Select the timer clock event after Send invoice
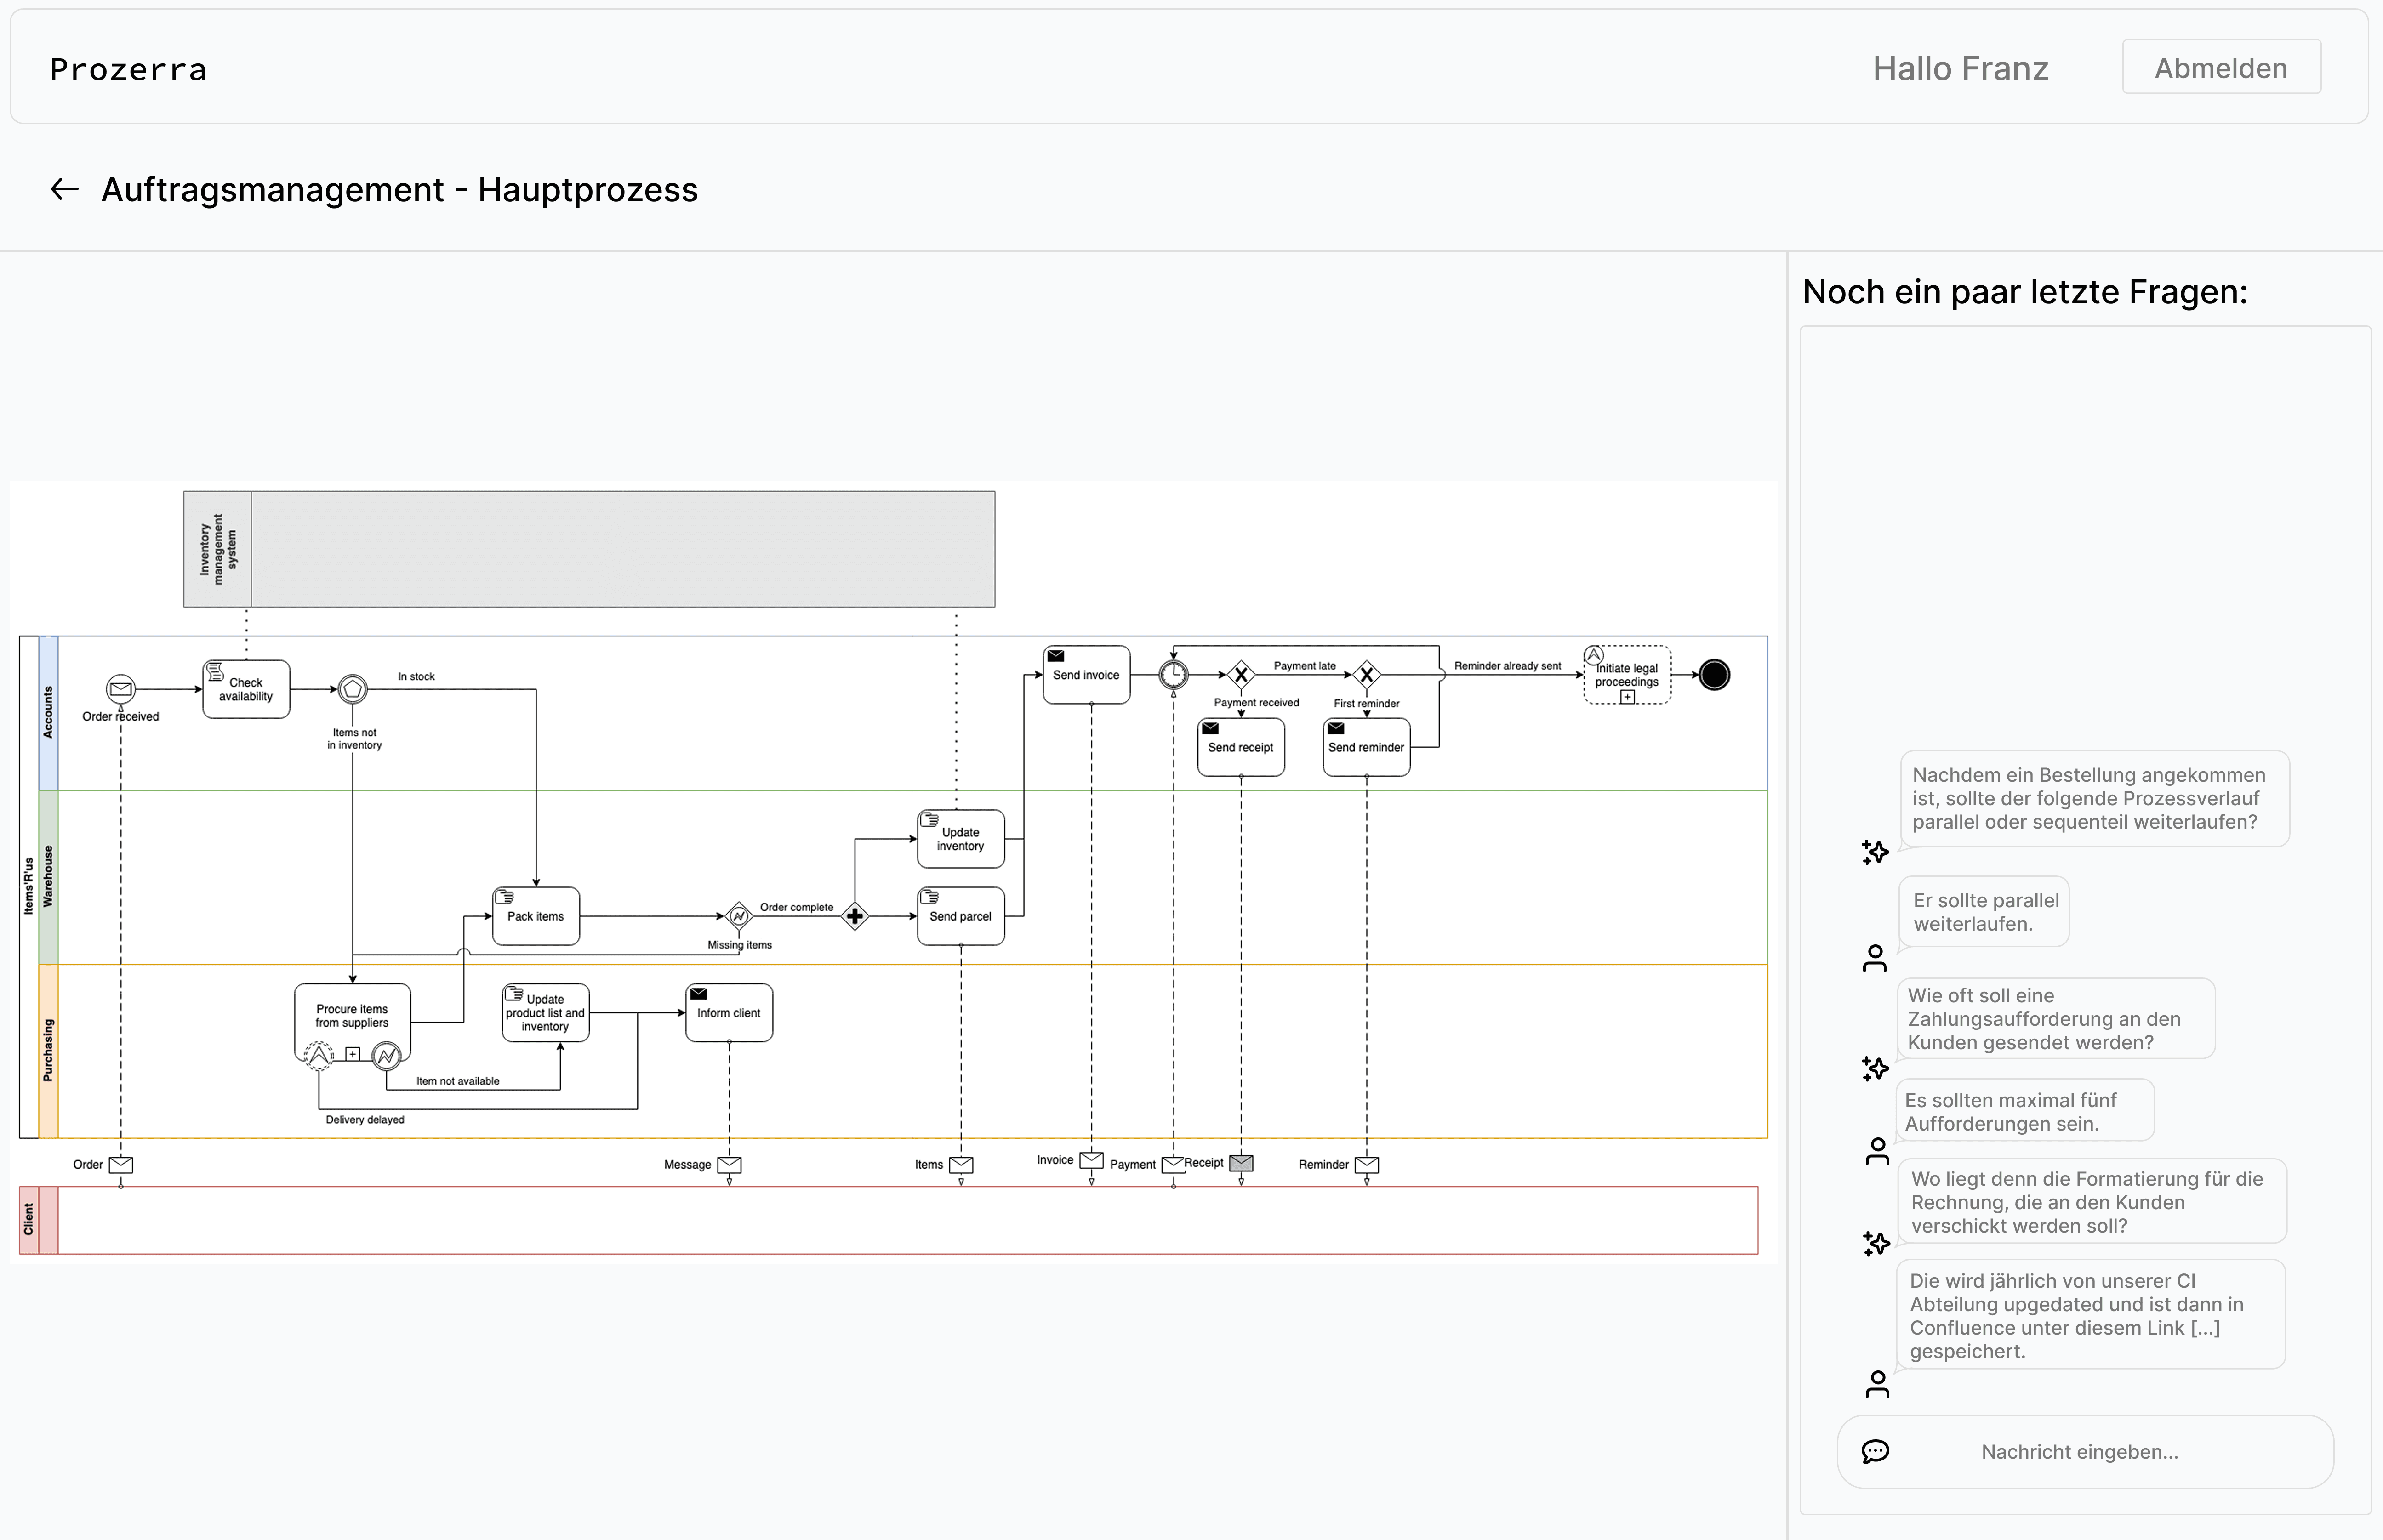This screenshot has height=1540, width=2383. (1173, 675)
